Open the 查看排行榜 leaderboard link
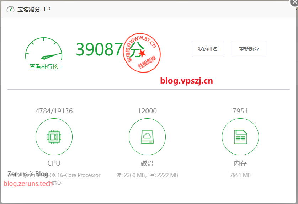The image size is (298, 204). click(44, 66)
